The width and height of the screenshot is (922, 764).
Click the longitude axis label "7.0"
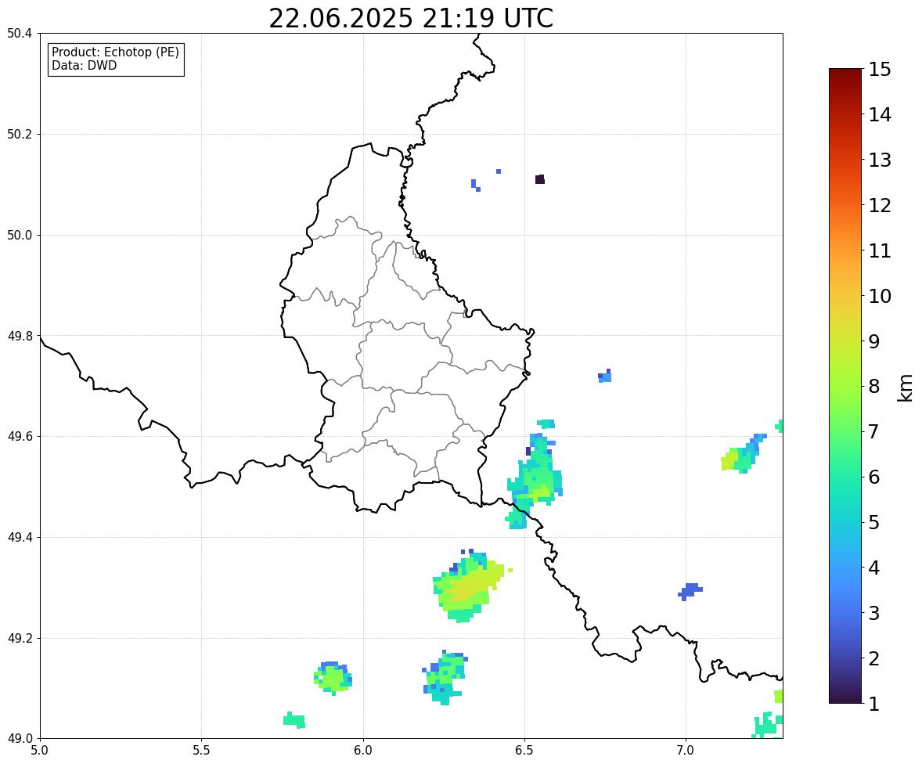tap(686, 751)
